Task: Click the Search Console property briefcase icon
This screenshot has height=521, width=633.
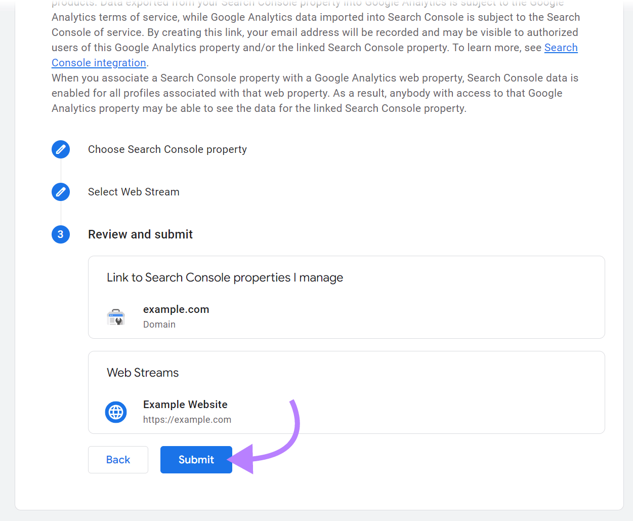Action: tap(116, 316)
